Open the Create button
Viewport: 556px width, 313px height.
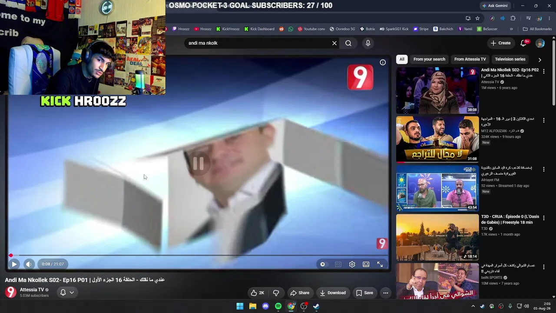click(500, 43)
